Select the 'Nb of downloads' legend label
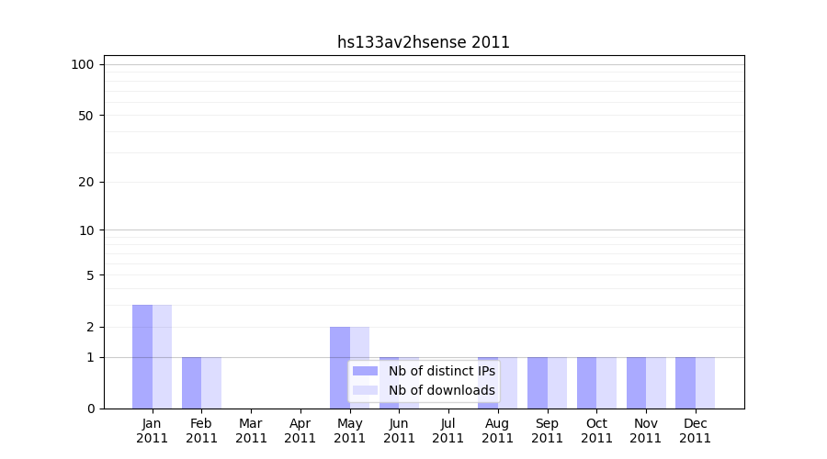 point(441,390)
